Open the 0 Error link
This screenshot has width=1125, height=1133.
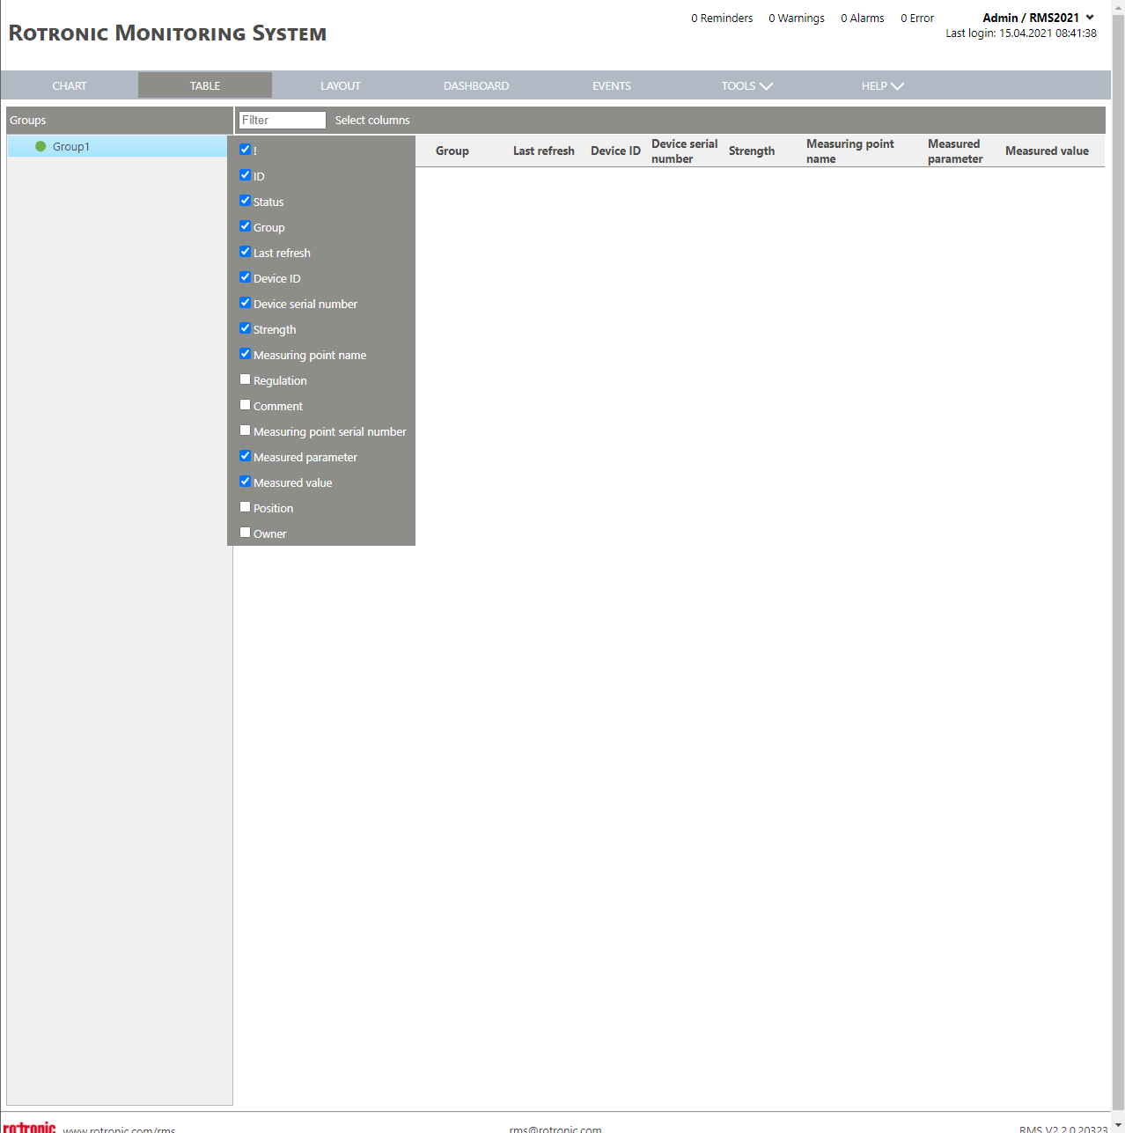pos(917,18)
